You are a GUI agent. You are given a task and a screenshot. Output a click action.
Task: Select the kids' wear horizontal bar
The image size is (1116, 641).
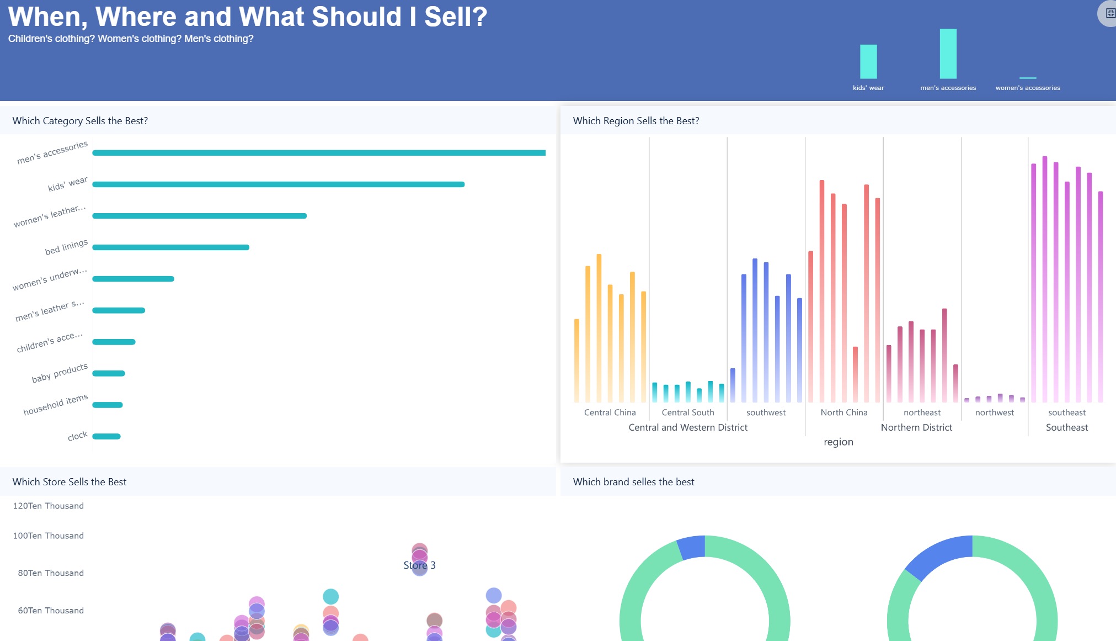(x=278, y=184)
